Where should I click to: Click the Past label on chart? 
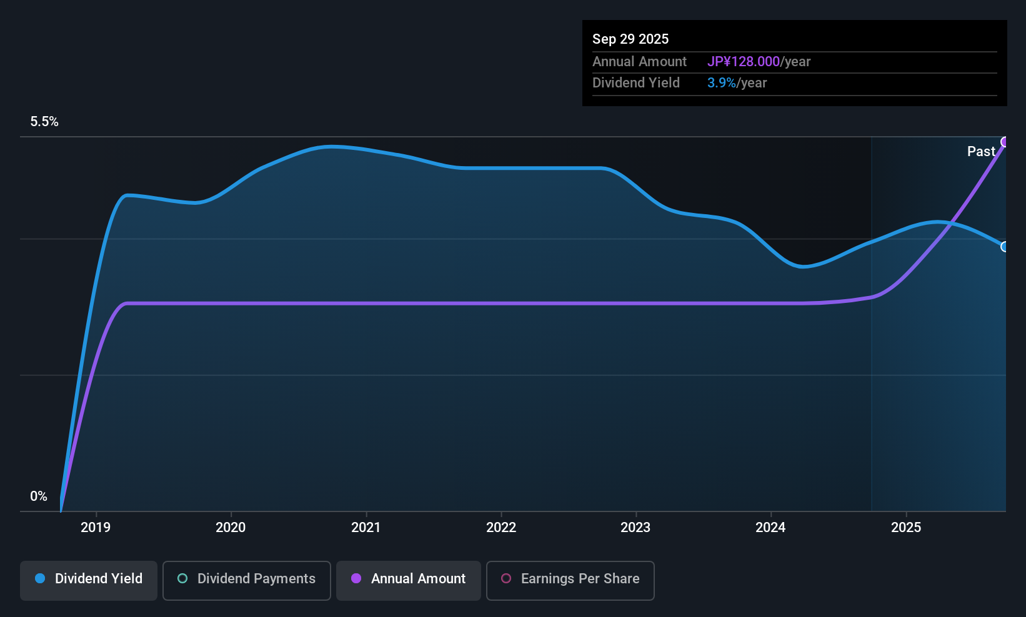click(x=981, y=151)
